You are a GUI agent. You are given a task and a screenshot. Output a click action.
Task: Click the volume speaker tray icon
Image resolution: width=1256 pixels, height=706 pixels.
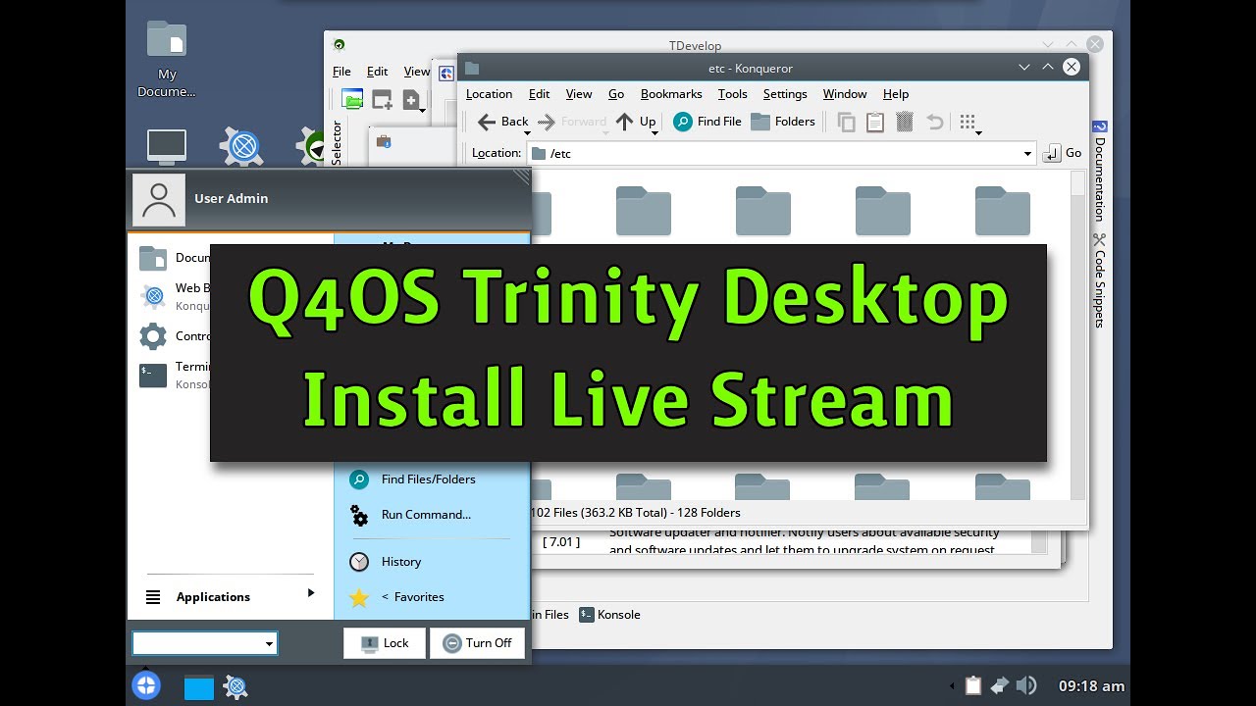pyautogui.click(x=1026, y=685)
